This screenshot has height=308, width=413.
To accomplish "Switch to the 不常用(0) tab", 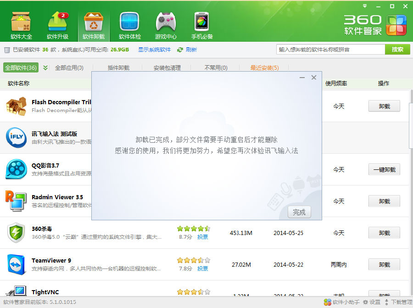I will [x=216, y=68].
